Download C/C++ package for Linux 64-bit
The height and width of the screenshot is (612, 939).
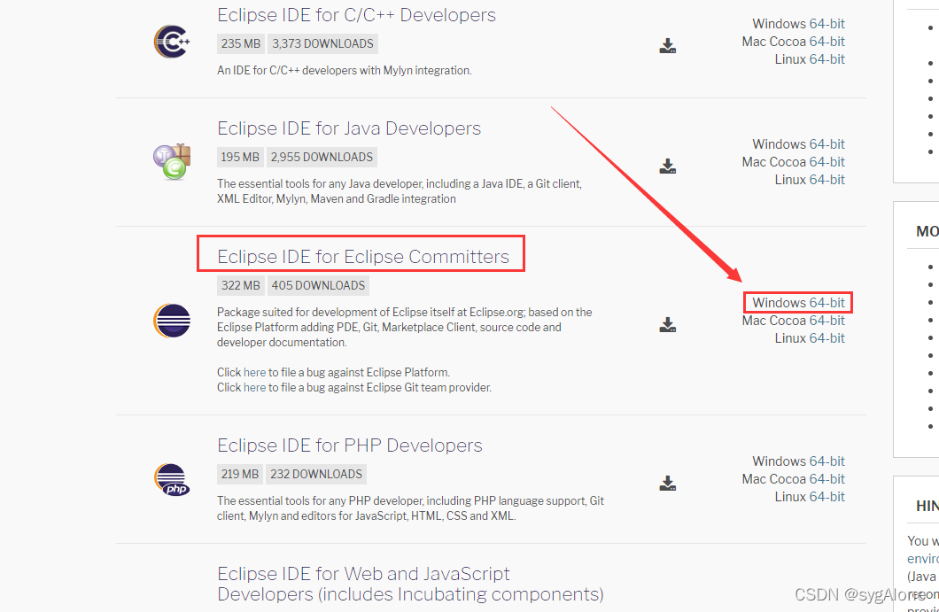click(x=826, y=59)
